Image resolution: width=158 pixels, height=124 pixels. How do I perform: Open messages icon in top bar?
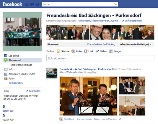32,4
